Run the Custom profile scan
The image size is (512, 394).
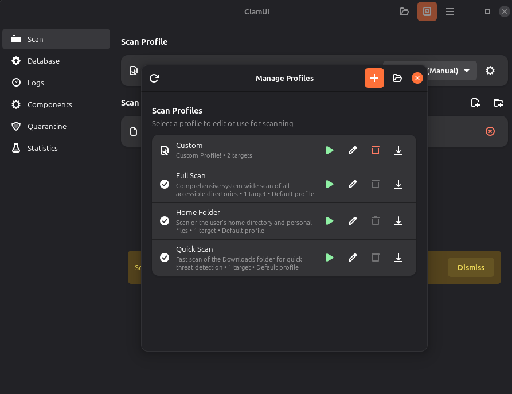pos(330,150)
